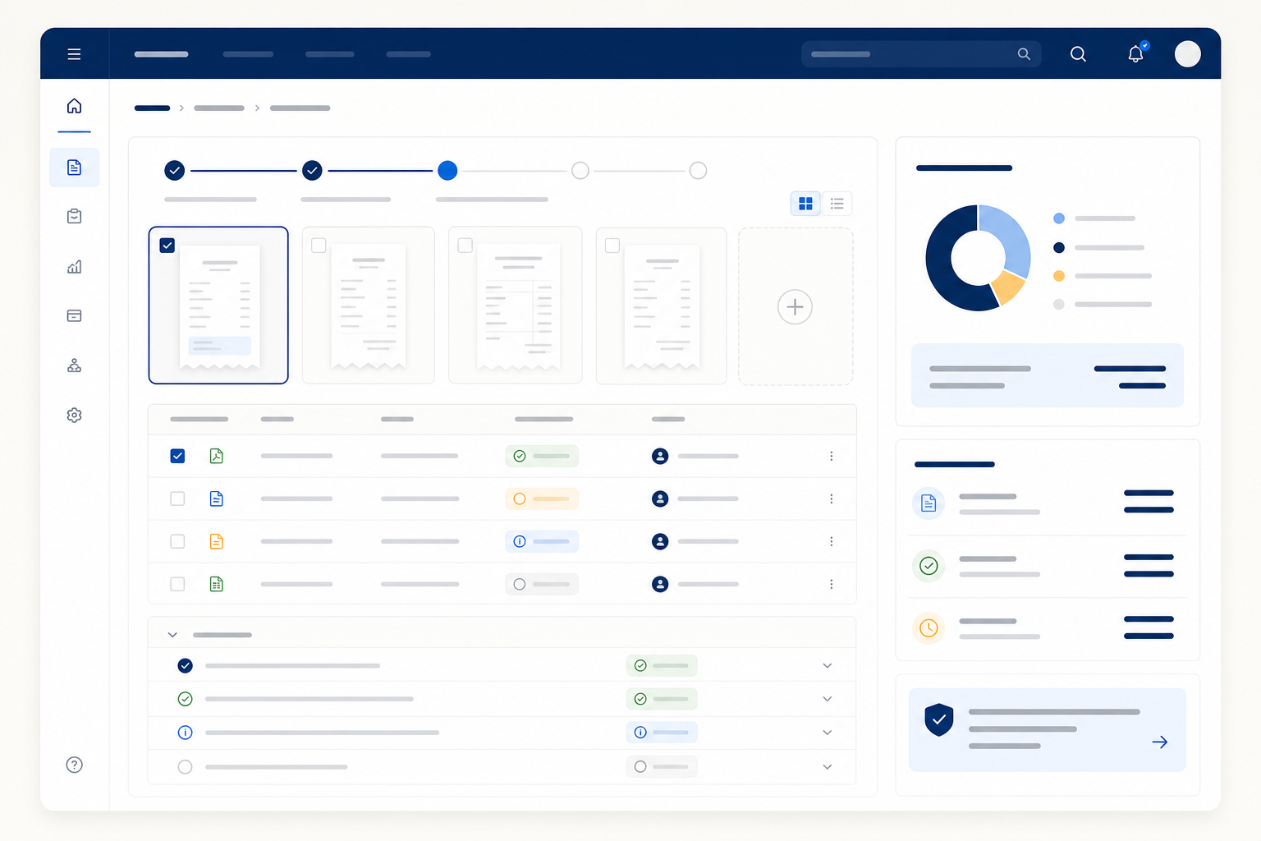Click the add new document plus card

[x=796, y=306]
